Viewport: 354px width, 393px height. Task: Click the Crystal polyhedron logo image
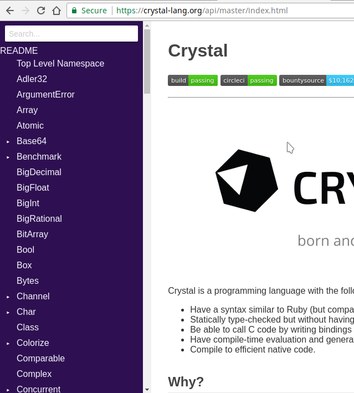click(x=247, y=181)
